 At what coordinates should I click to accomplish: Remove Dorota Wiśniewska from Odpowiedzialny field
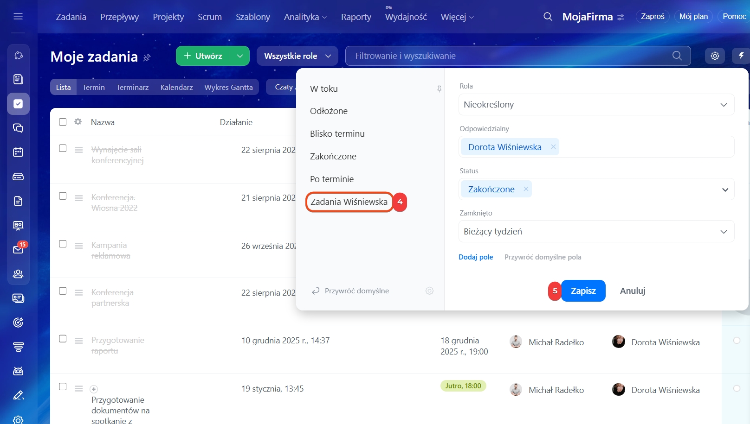click(x=553, y=147)
